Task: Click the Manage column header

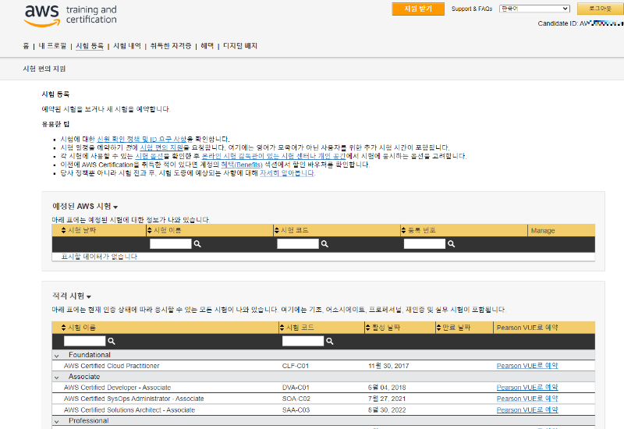Action: click(x=543, y=230)
